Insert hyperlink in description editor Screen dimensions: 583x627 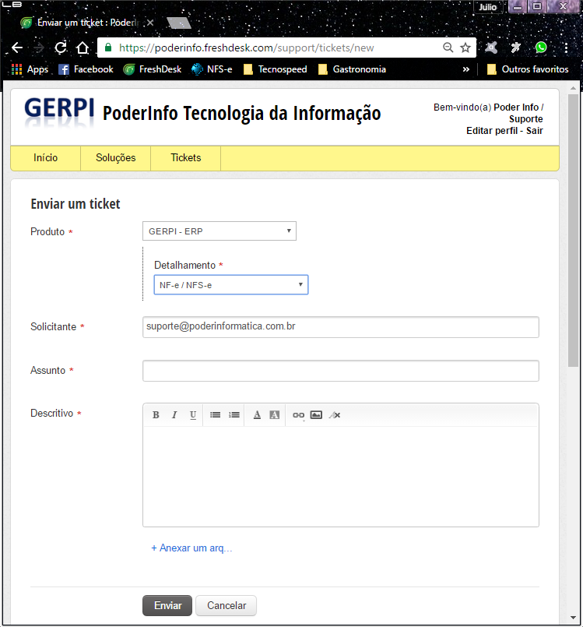pos(298,415)
